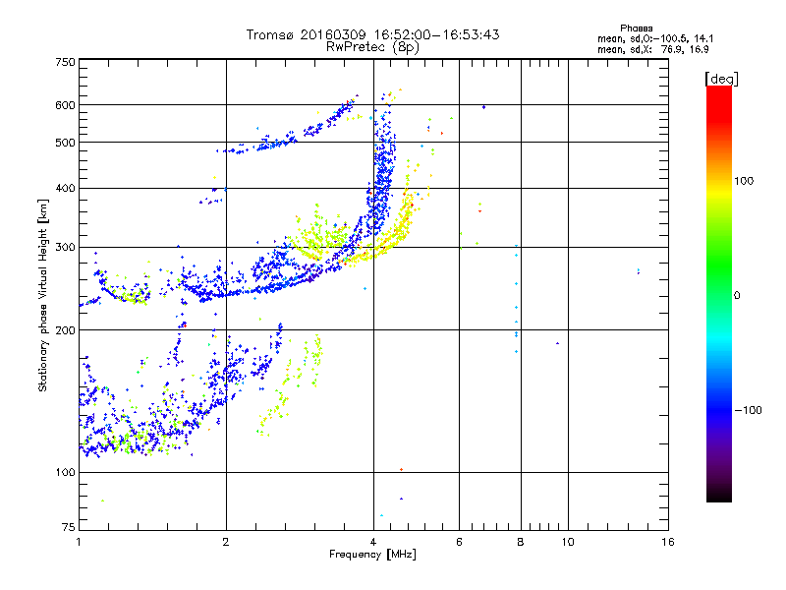Viewport: 786px width, 590px height.
Task: Click the x-axis tick label '2'
Action: pyautogui.click(x=226, y=542)
